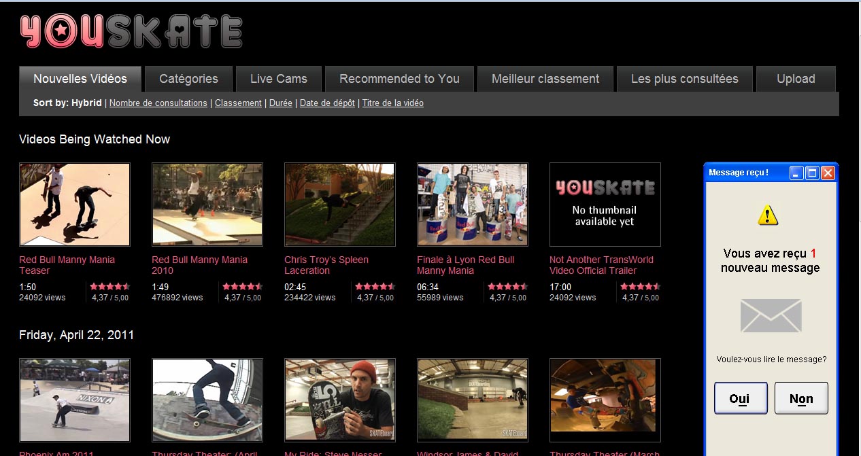Minimize the Message reçu popup window
The width and height of the screenshot is (861, 456).
(796, 173)
